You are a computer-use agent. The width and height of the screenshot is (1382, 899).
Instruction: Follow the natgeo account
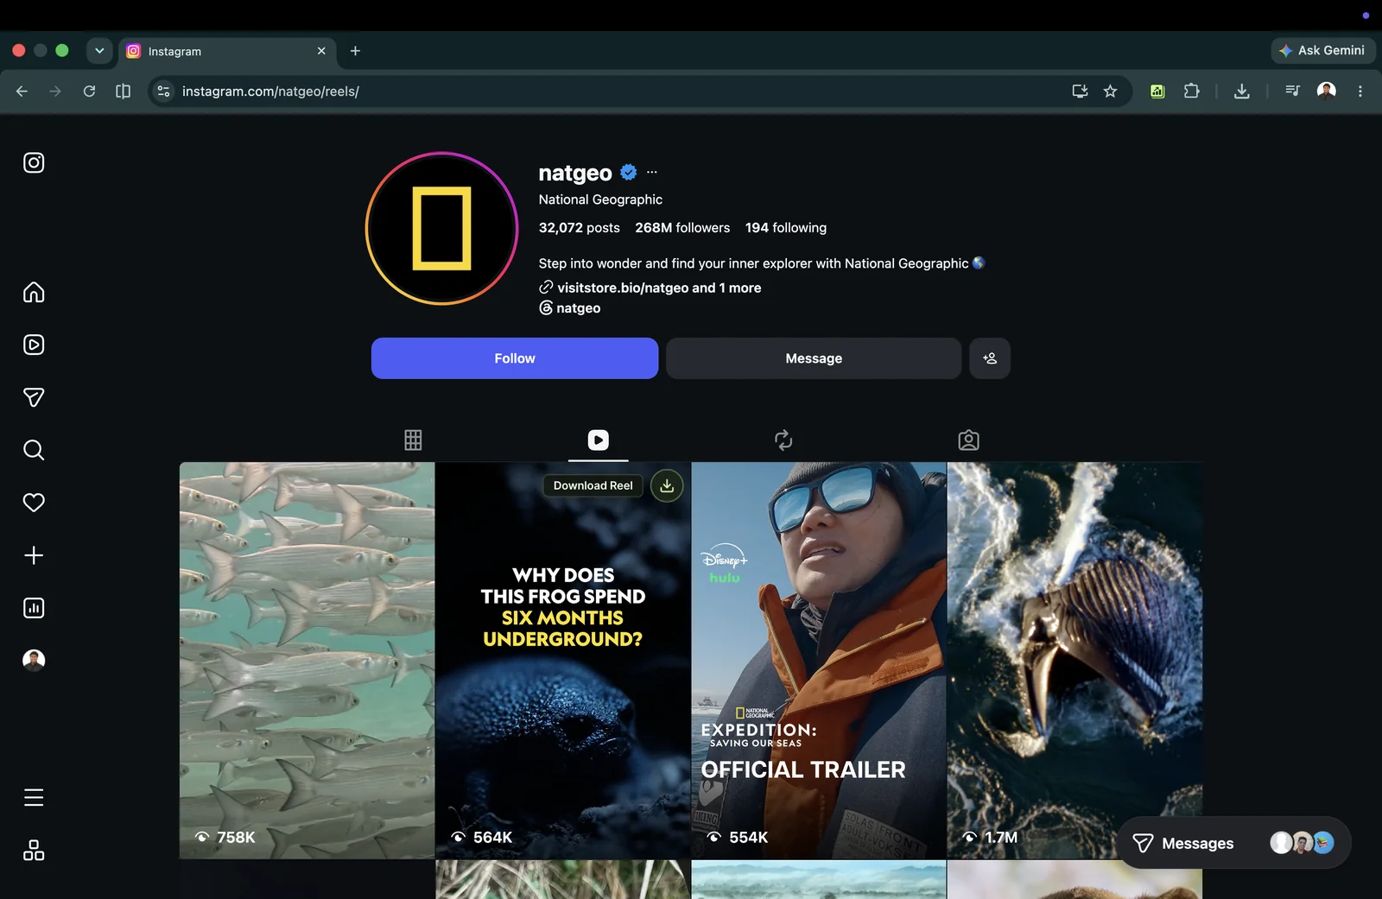(x=515, y=358)
